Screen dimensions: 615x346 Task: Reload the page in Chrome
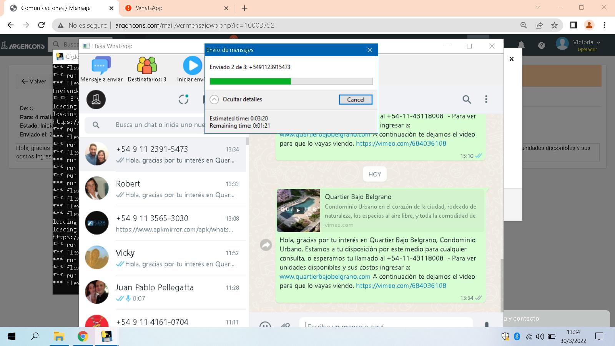click(42, 25)
